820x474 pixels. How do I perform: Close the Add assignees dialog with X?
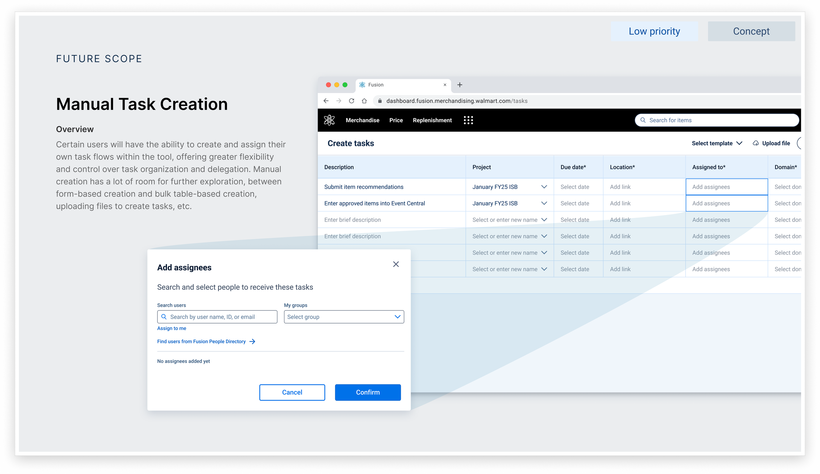point(396,264)
